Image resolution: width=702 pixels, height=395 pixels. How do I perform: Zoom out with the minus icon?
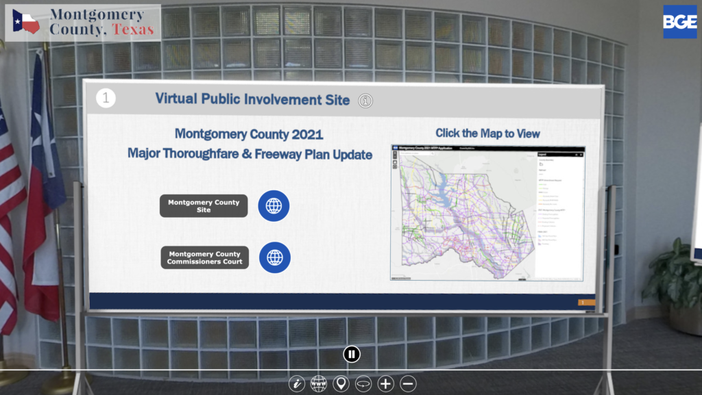point(408,384)
